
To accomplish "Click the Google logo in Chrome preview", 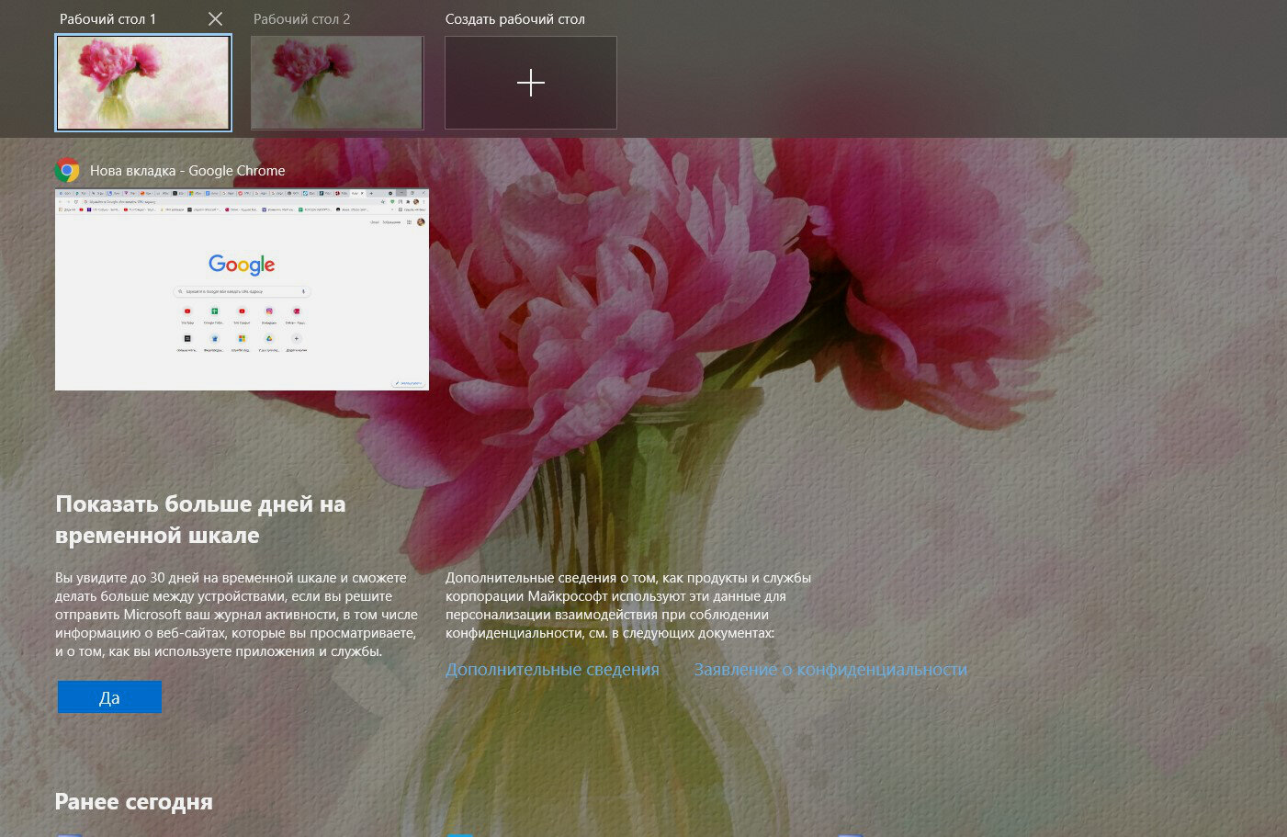I will coord(242,265).
